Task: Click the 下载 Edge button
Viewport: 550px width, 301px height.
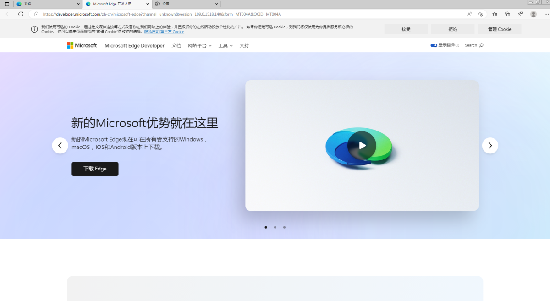Action: tap(95, 169)
